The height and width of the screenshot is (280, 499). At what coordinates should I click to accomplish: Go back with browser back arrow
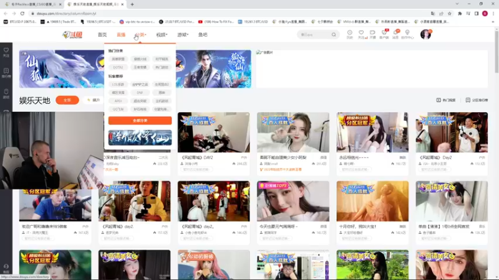pos(6,14)
